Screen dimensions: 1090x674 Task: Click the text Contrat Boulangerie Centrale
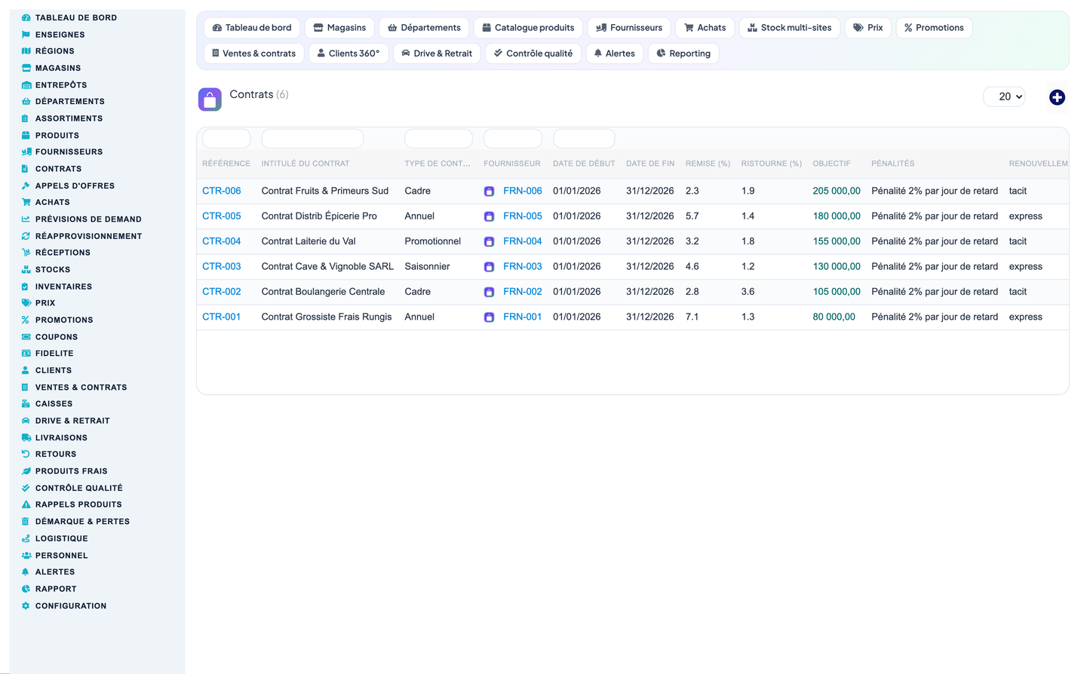pos(323,292)
